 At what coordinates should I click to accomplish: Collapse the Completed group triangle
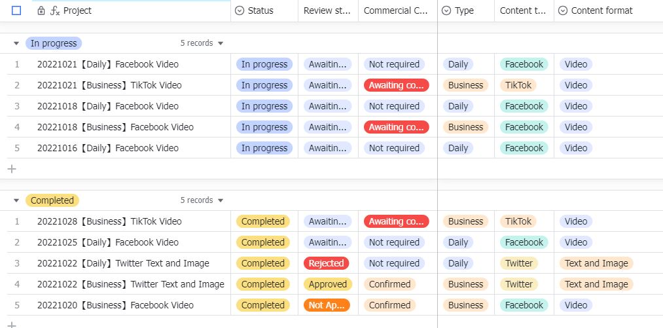(x=16, y=200)
